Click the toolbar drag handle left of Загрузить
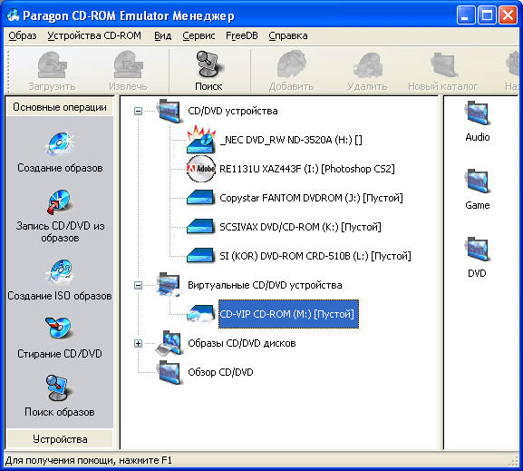This screenshot has height=471, width=523. click(x=8, y=71)
